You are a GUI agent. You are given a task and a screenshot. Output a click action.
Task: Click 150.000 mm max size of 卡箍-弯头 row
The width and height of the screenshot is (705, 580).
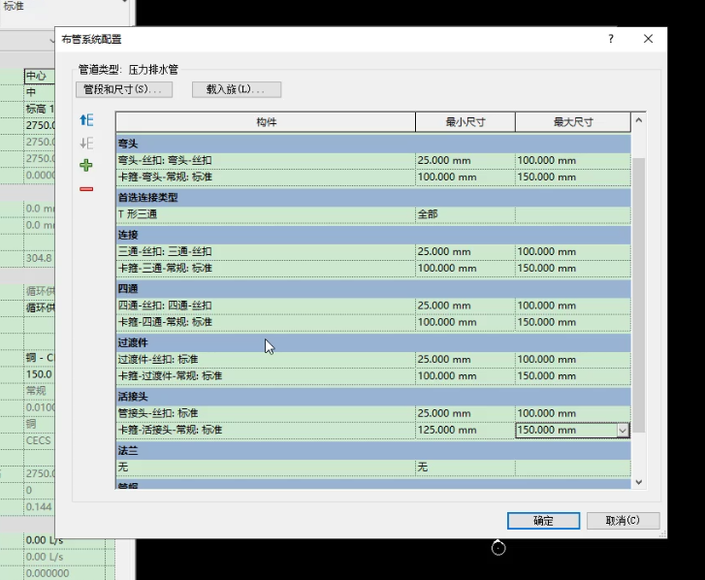573,177
